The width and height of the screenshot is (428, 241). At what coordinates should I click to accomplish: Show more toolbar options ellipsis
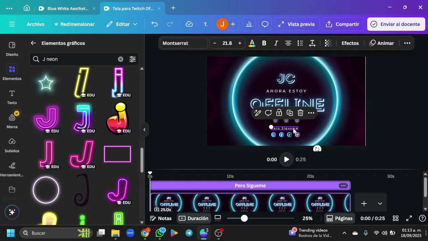(x=407, y=43)
